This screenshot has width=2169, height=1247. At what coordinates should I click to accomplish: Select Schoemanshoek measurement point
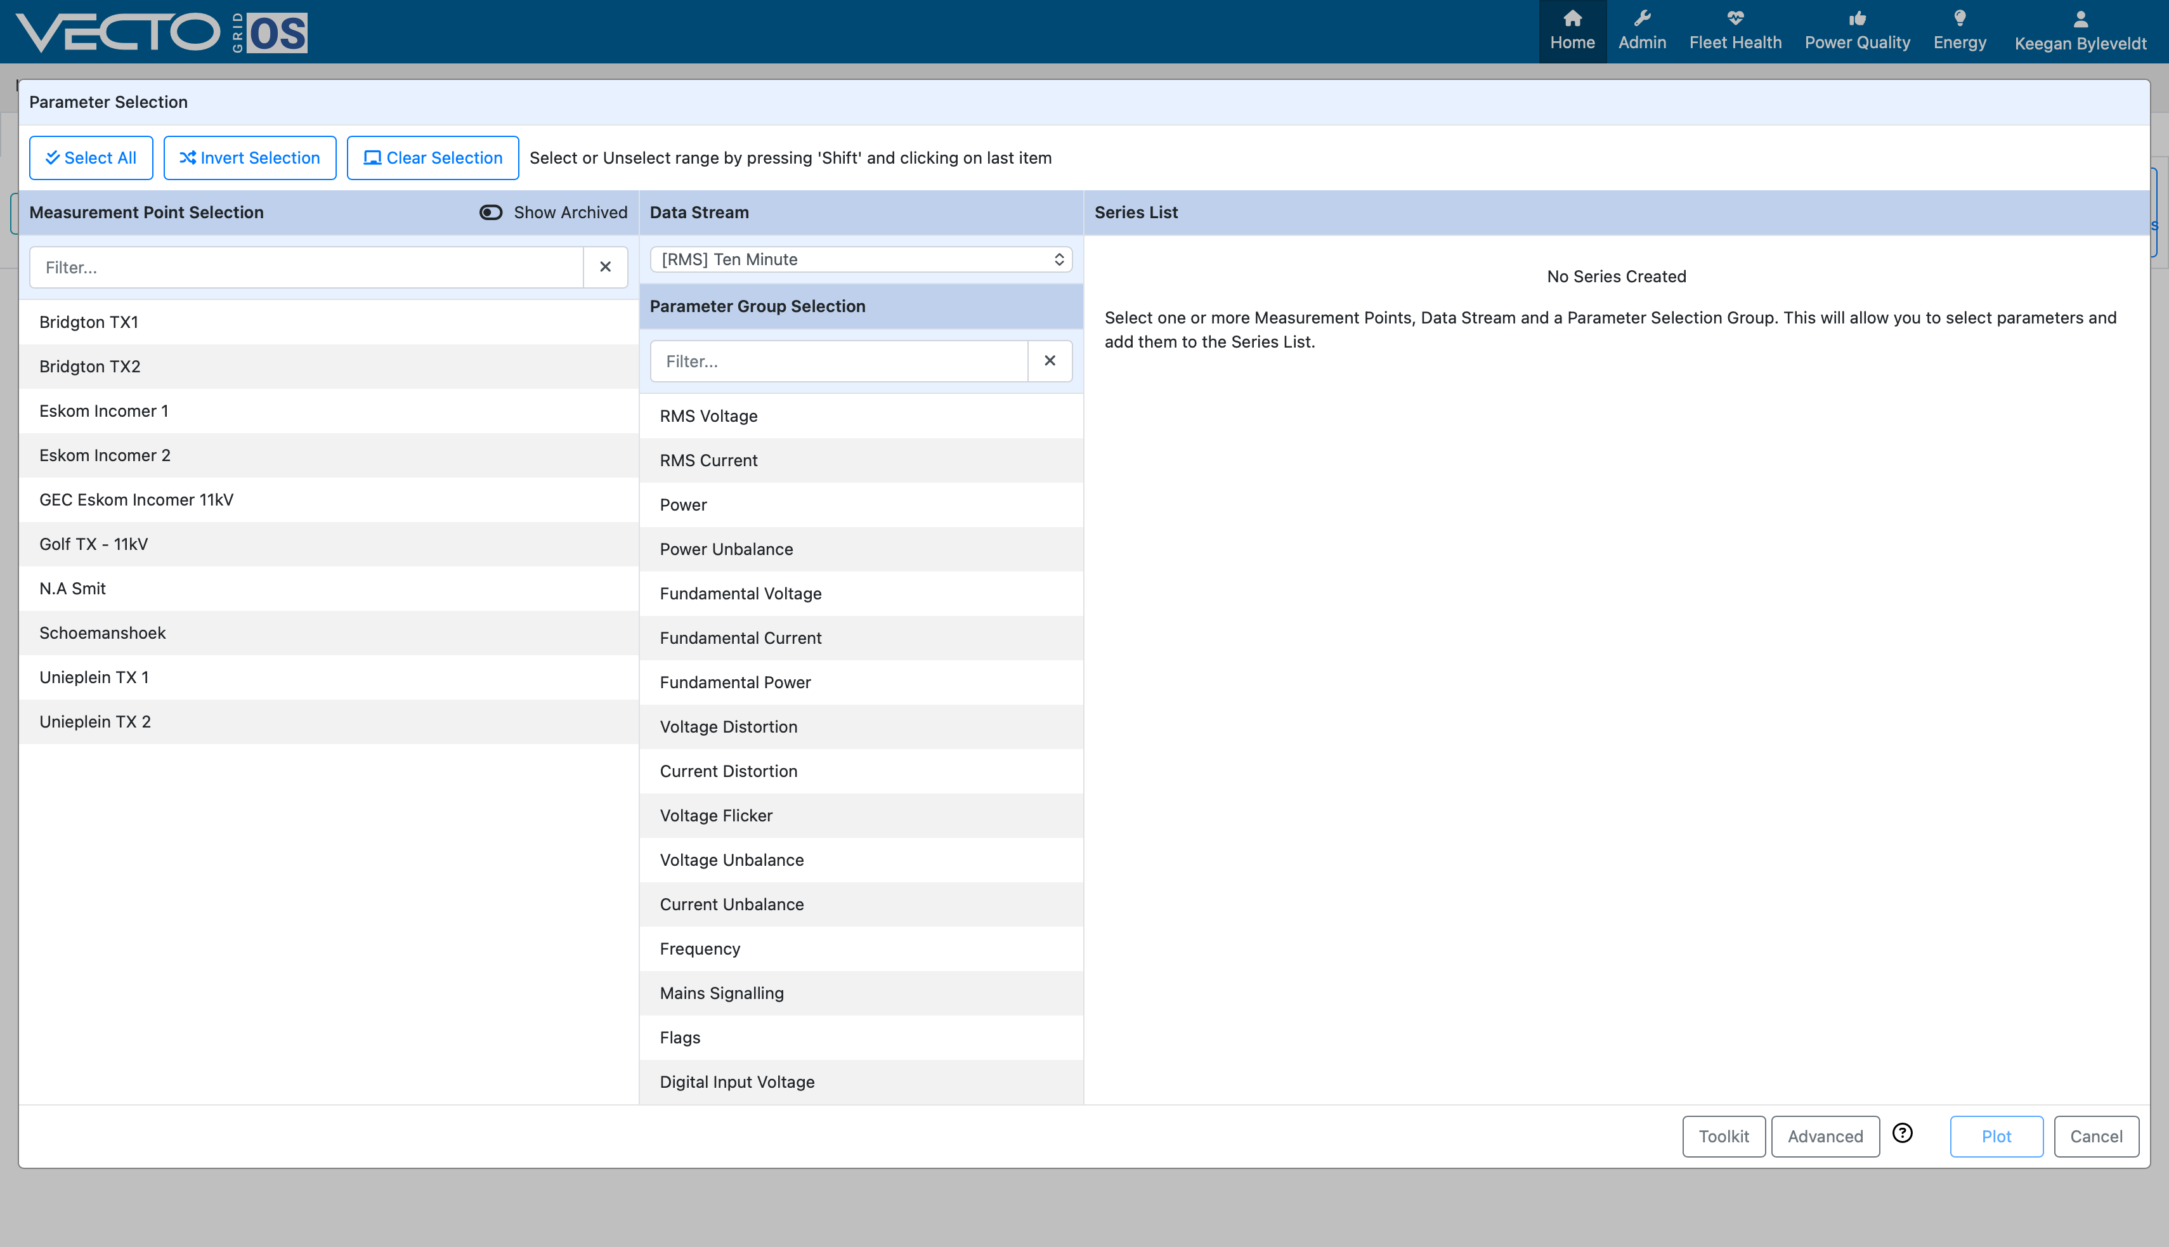click(329, 634)
